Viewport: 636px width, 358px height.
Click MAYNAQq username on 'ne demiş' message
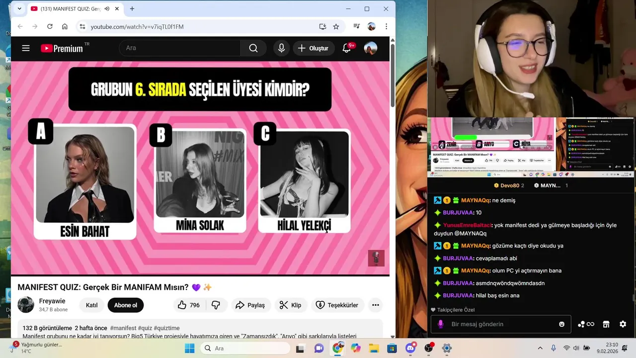[475, 200]
